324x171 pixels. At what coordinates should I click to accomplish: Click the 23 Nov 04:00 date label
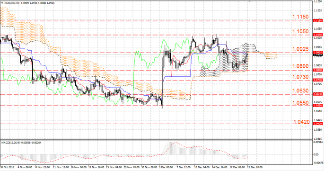[114, 167]
